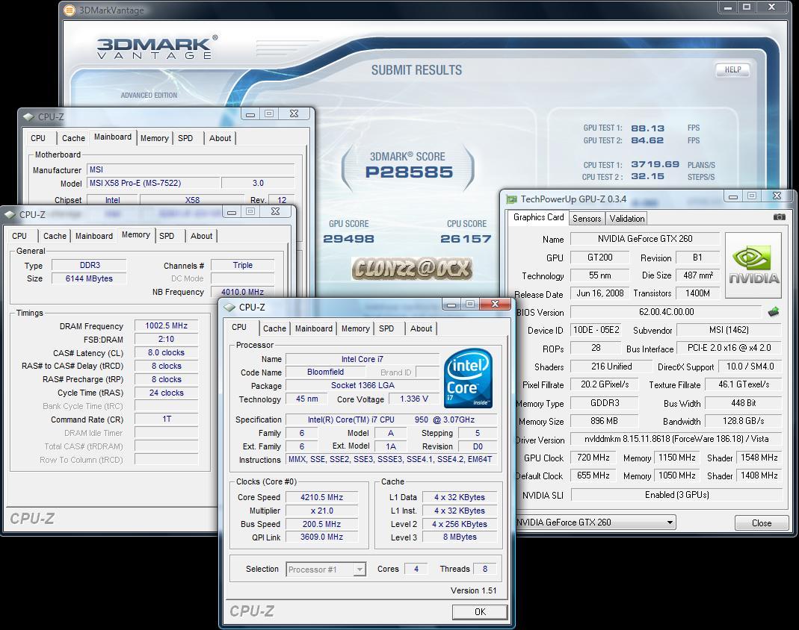Click the Bus Speed value 200.5 MHz
The height and width of the screenshot is (630, 799).
tap(321, 524)
